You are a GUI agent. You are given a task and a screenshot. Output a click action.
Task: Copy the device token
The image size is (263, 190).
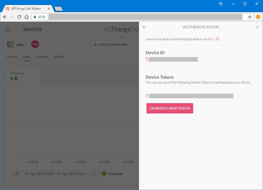147,96
